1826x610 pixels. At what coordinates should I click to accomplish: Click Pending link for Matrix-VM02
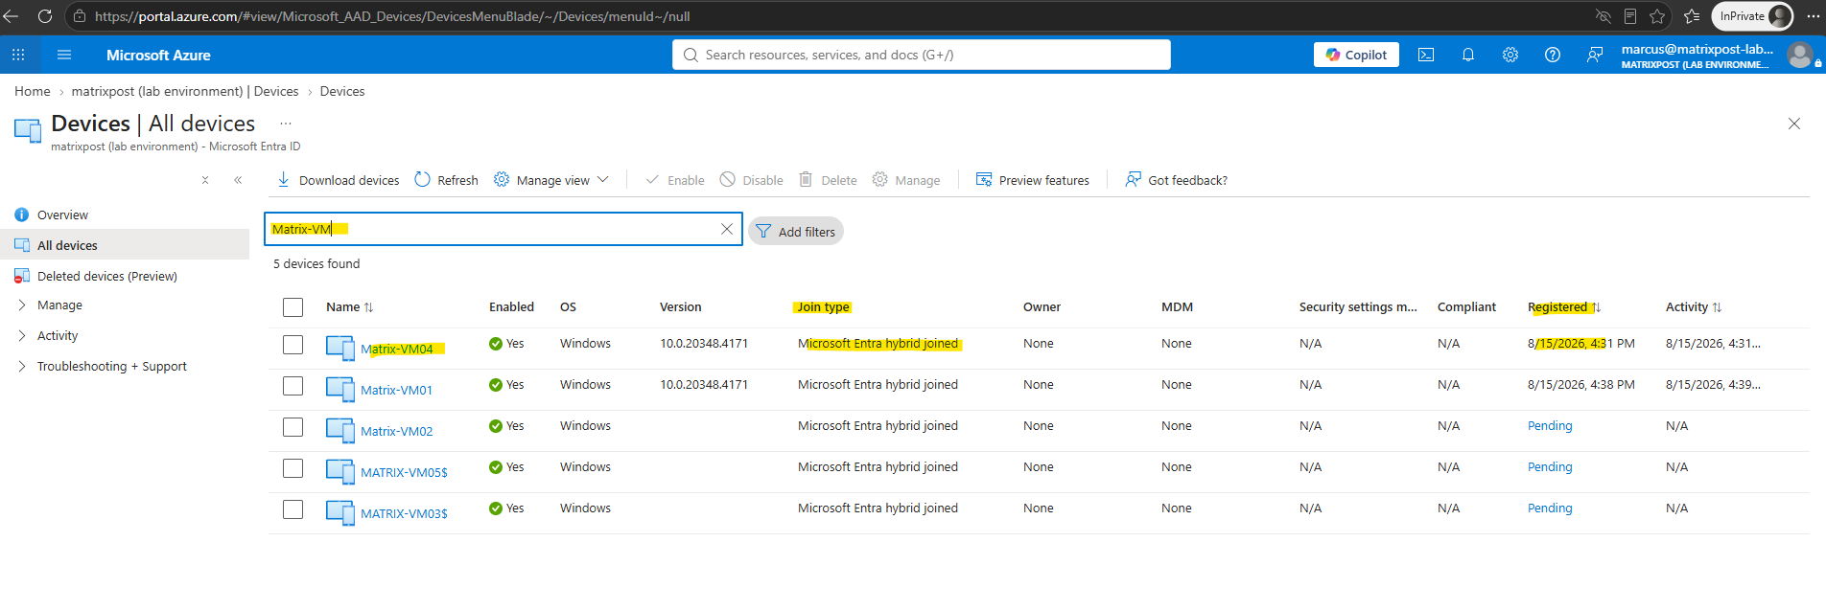1550,426
